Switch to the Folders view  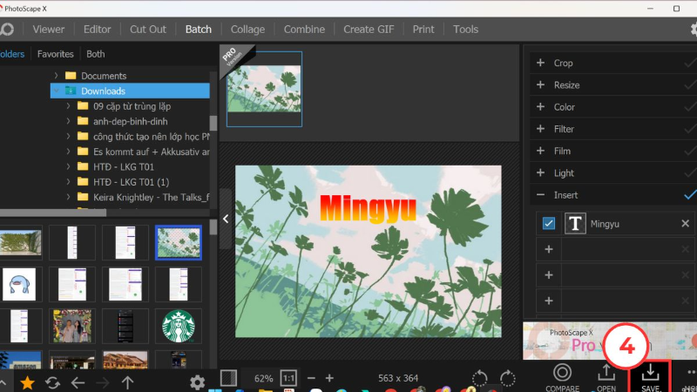pyautogui.click(x=12, y=54)
